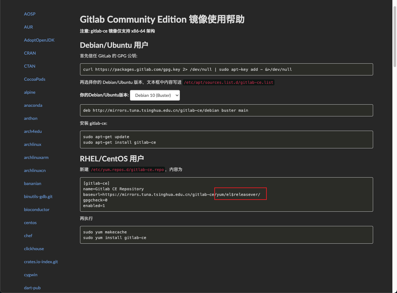The image size is (397, 293).
Task: Go to archlinux mirror help
Action: click(33, 144)
